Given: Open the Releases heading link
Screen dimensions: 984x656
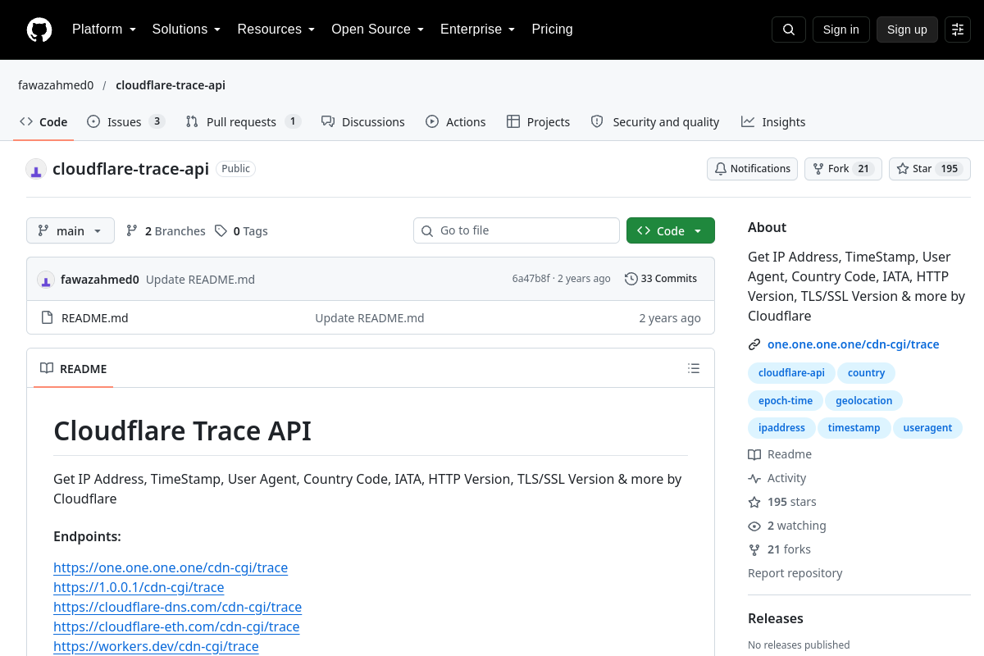Looking at the screenshot, I should (x=776, y=618).
